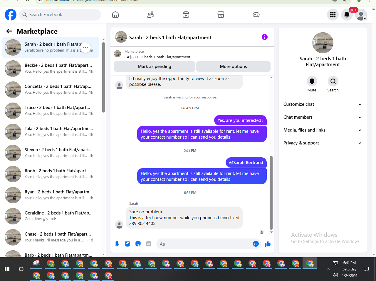376x281 pixels.
Task: Open the Facebook home logo
Action: tap(11, 15)
